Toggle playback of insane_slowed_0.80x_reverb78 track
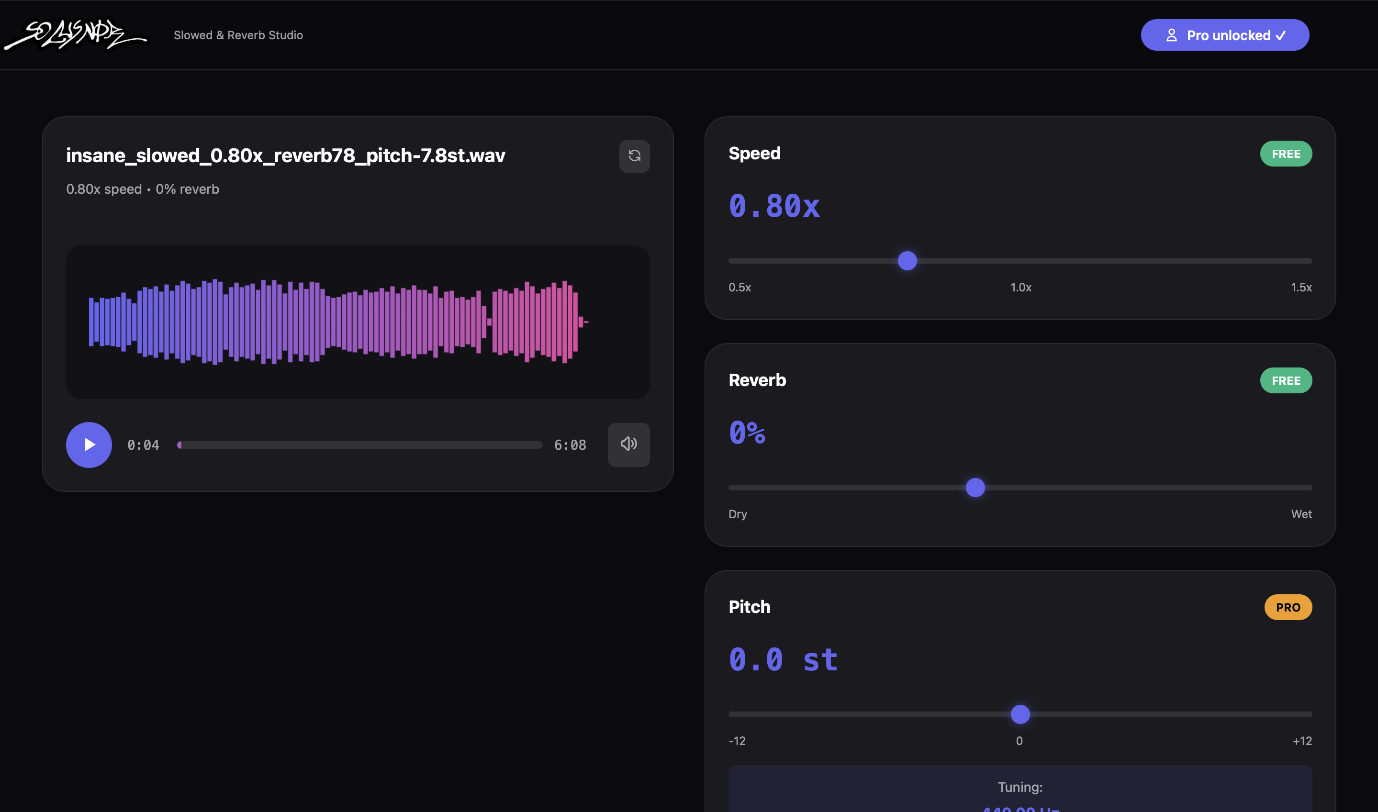 point(89,445)
